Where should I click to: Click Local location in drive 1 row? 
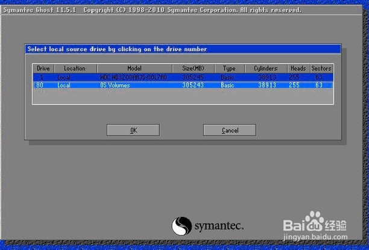coord(64,77)
